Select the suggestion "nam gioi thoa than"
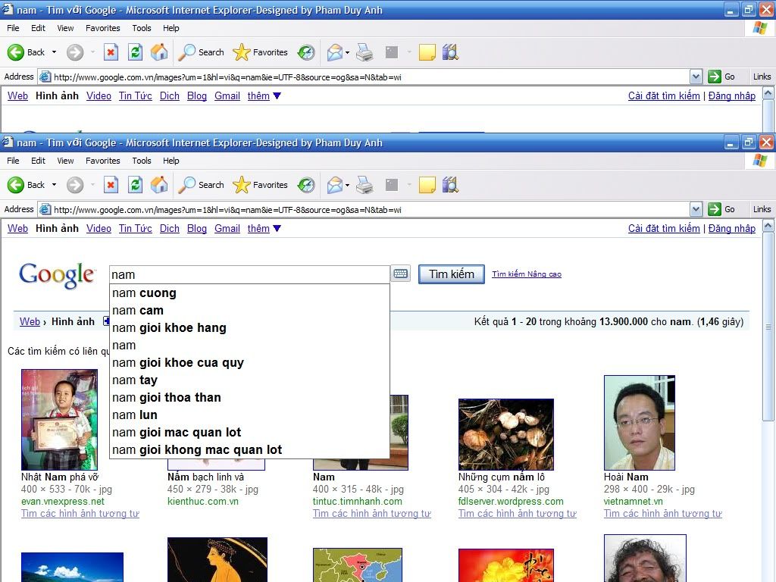Viewport: 776px width, 582px height. coord(249,397)
